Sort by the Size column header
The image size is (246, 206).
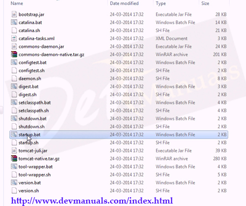click(205, 3)
